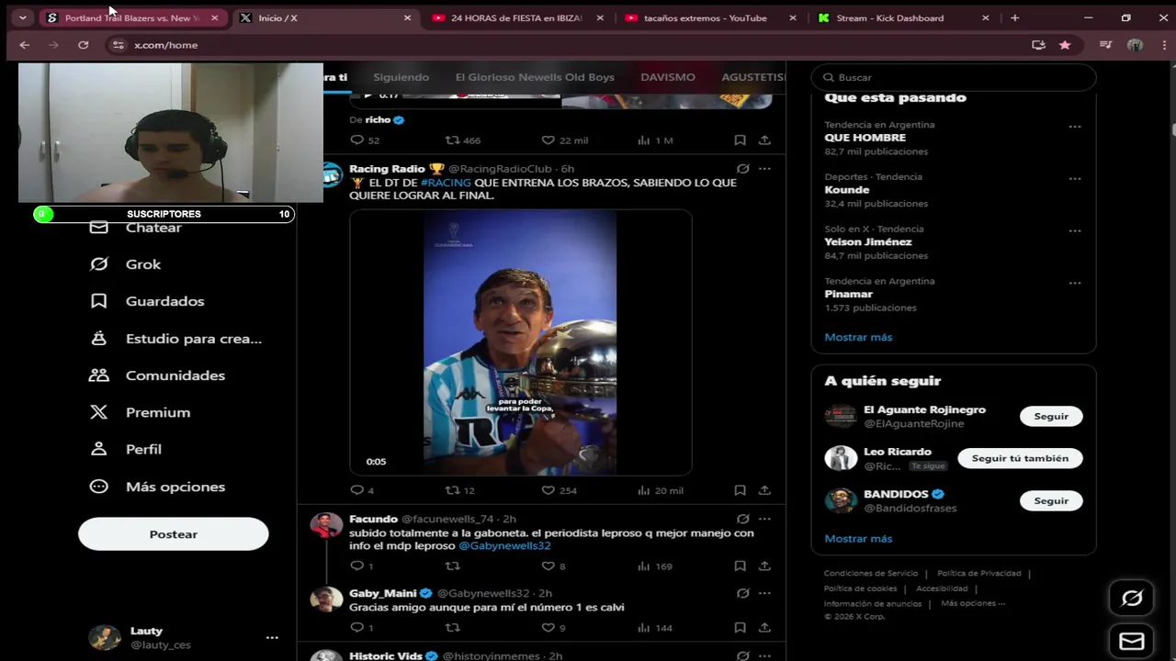Open more options for Gaby_Maini's post

(x=764, y=593)
